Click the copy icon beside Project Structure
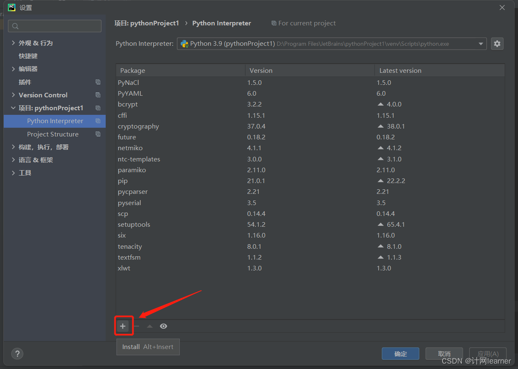The width and height of the screenshot is (518, 369). pyautogui.click(x=98, y=134)
